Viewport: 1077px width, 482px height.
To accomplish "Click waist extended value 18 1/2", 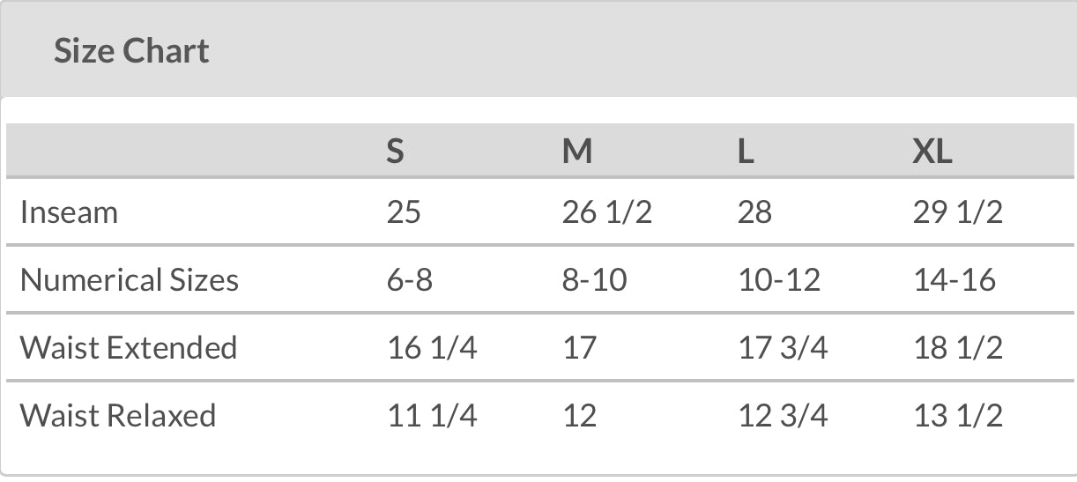I will tap(958, 347).
